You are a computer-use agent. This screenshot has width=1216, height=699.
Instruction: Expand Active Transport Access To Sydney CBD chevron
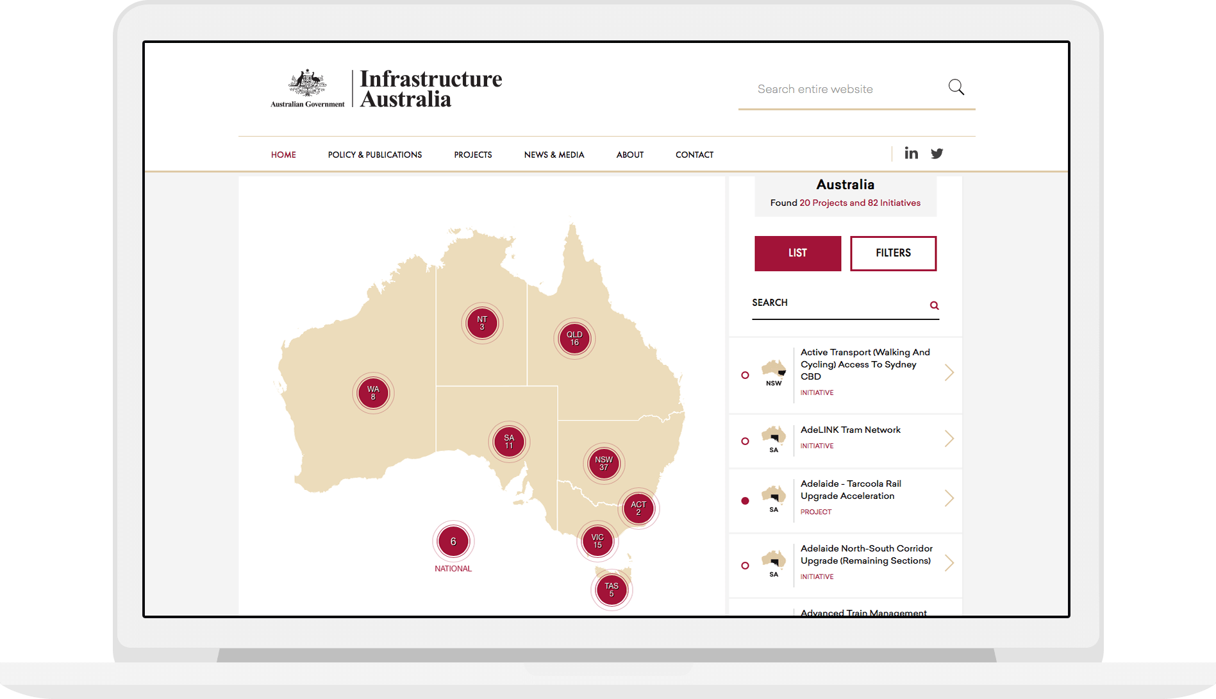949,373
